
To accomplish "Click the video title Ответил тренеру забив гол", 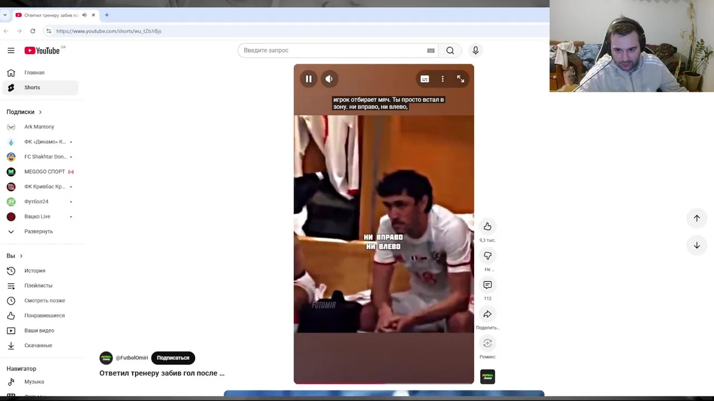I will coord(162,373).
